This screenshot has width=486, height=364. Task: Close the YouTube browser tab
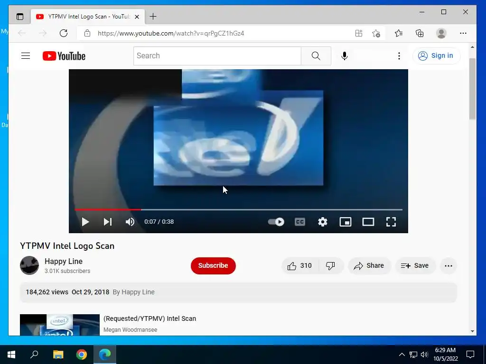137,17
